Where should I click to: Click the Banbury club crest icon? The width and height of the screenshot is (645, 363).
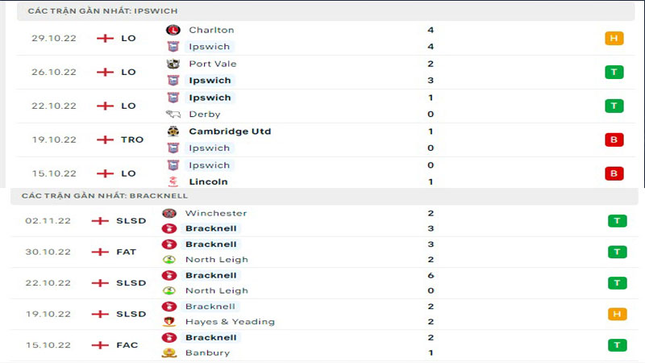click(x=169, y=353)
